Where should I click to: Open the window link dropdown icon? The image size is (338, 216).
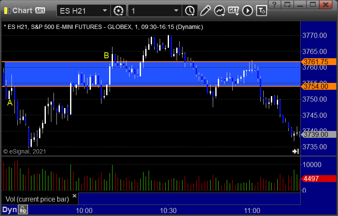click(x=287, y=5)
